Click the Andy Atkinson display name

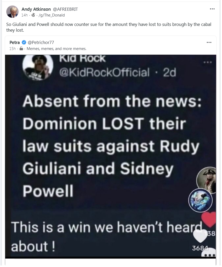(36, 9)
